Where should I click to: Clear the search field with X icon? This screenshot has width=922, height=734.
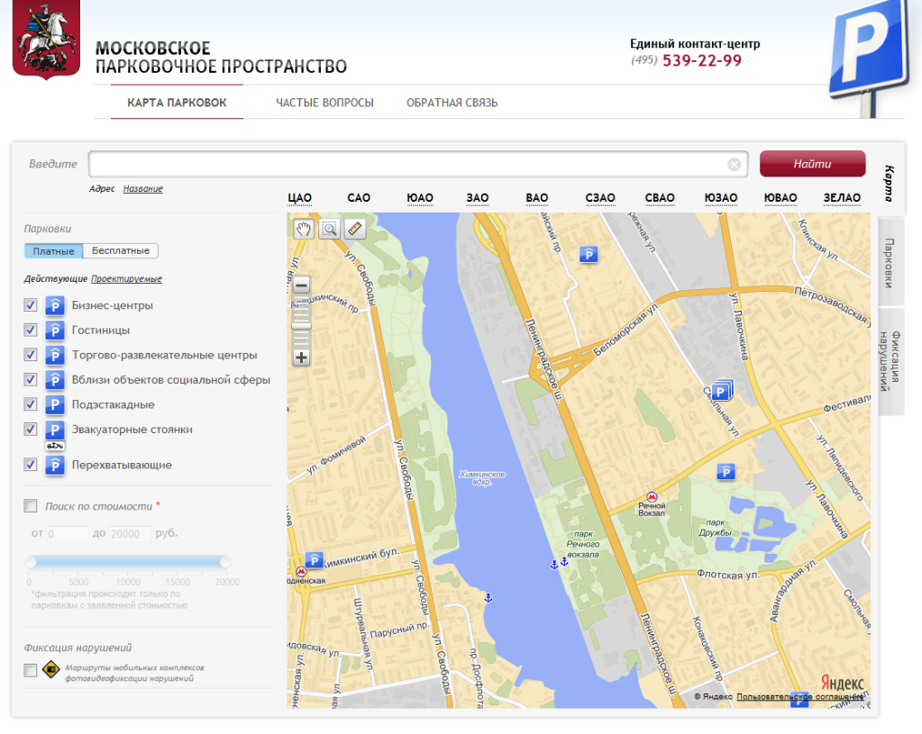(x=735, y=165)
